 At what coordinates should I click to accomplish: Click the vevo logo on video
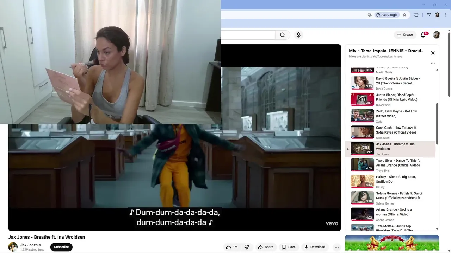tap(332, 223)
